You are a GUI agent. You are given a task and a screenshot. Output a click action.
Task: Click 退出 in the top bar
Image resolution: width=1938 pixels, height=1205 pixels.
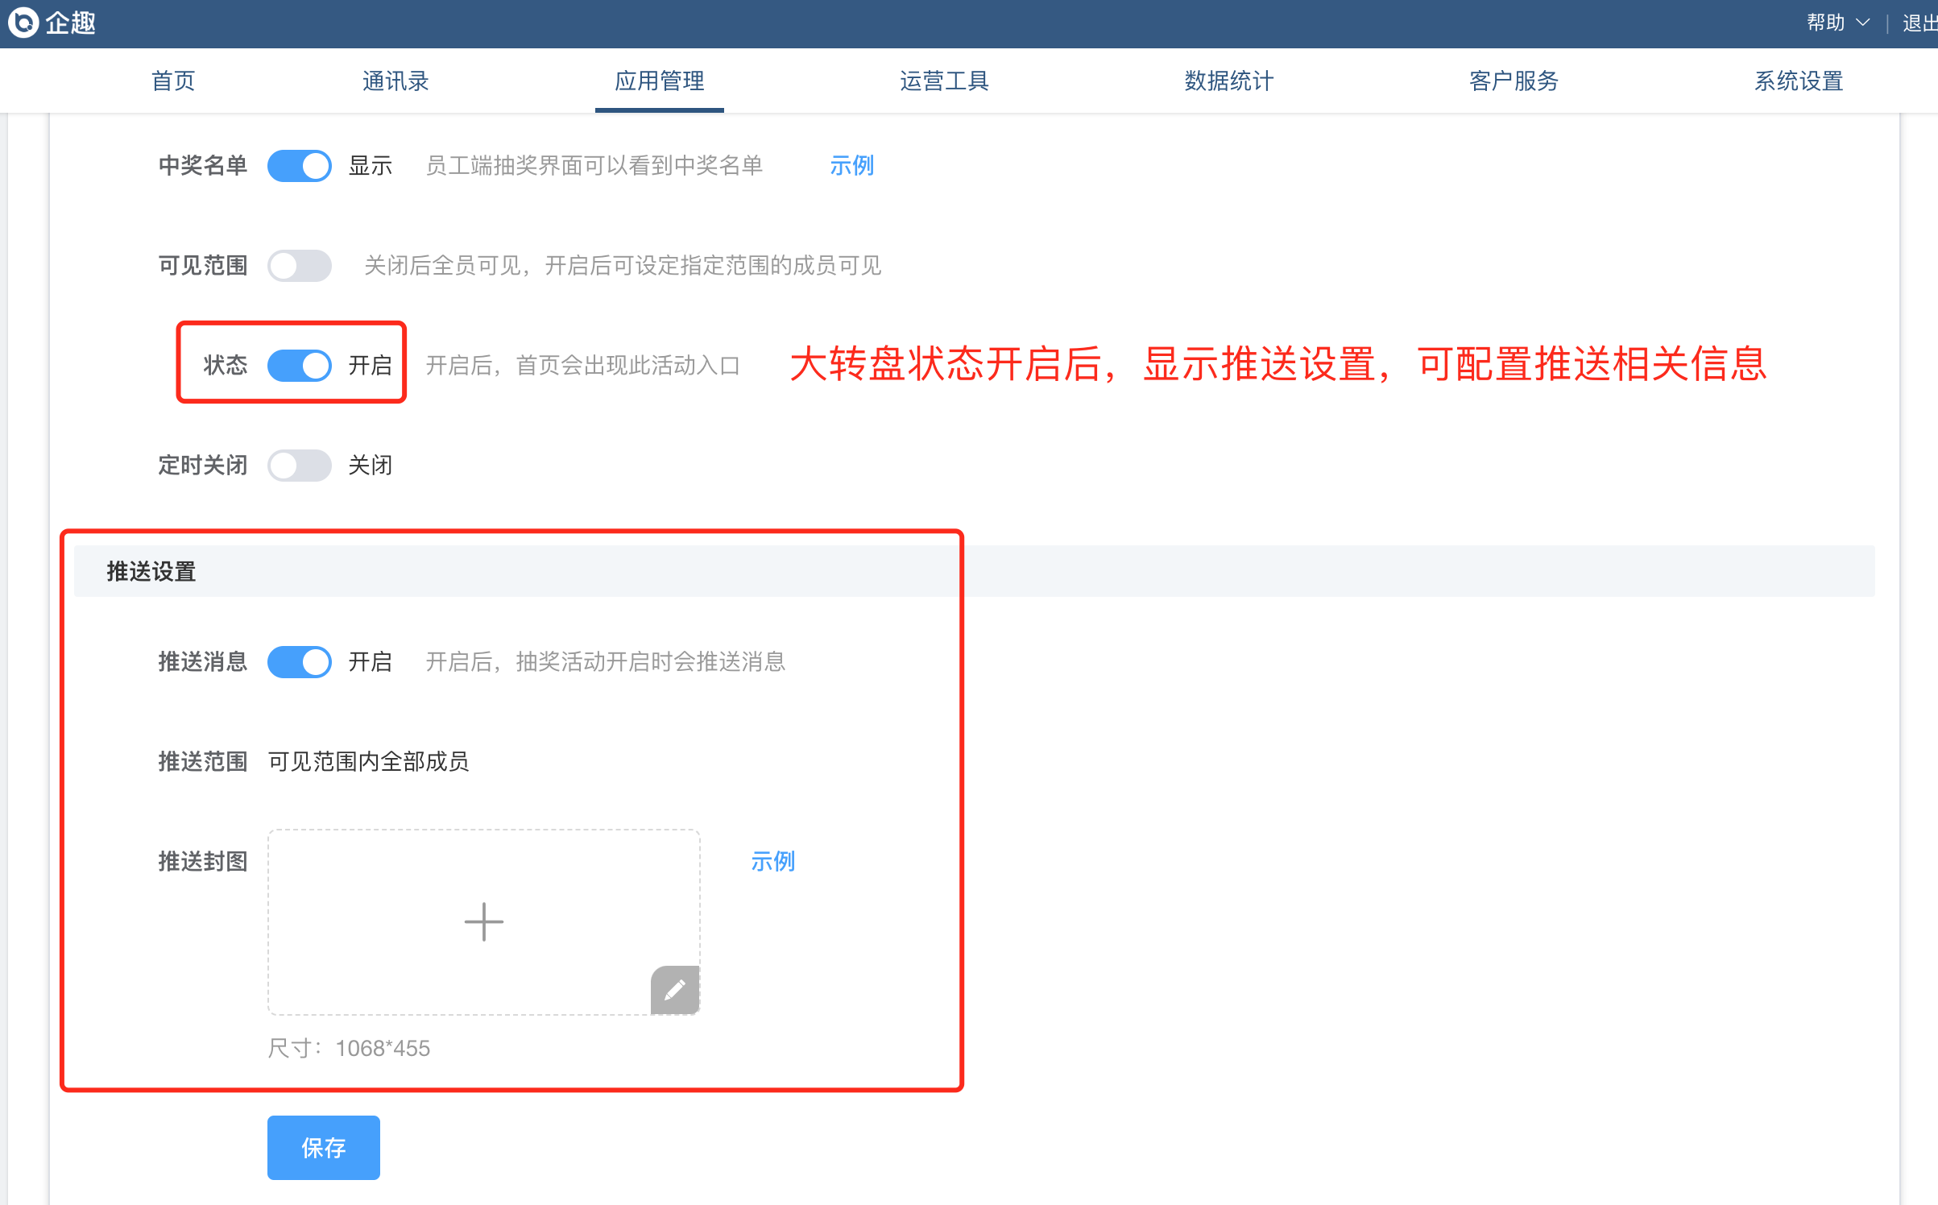1919,23
